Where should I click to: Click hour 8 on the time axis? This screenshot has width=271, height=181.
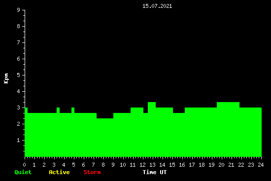(x=103, y=165)
